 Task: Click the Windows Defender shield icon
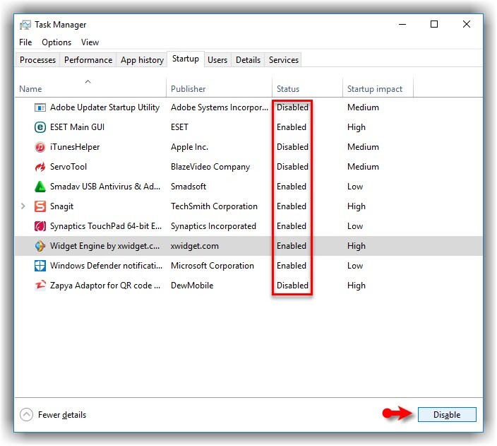click(40, 266)
